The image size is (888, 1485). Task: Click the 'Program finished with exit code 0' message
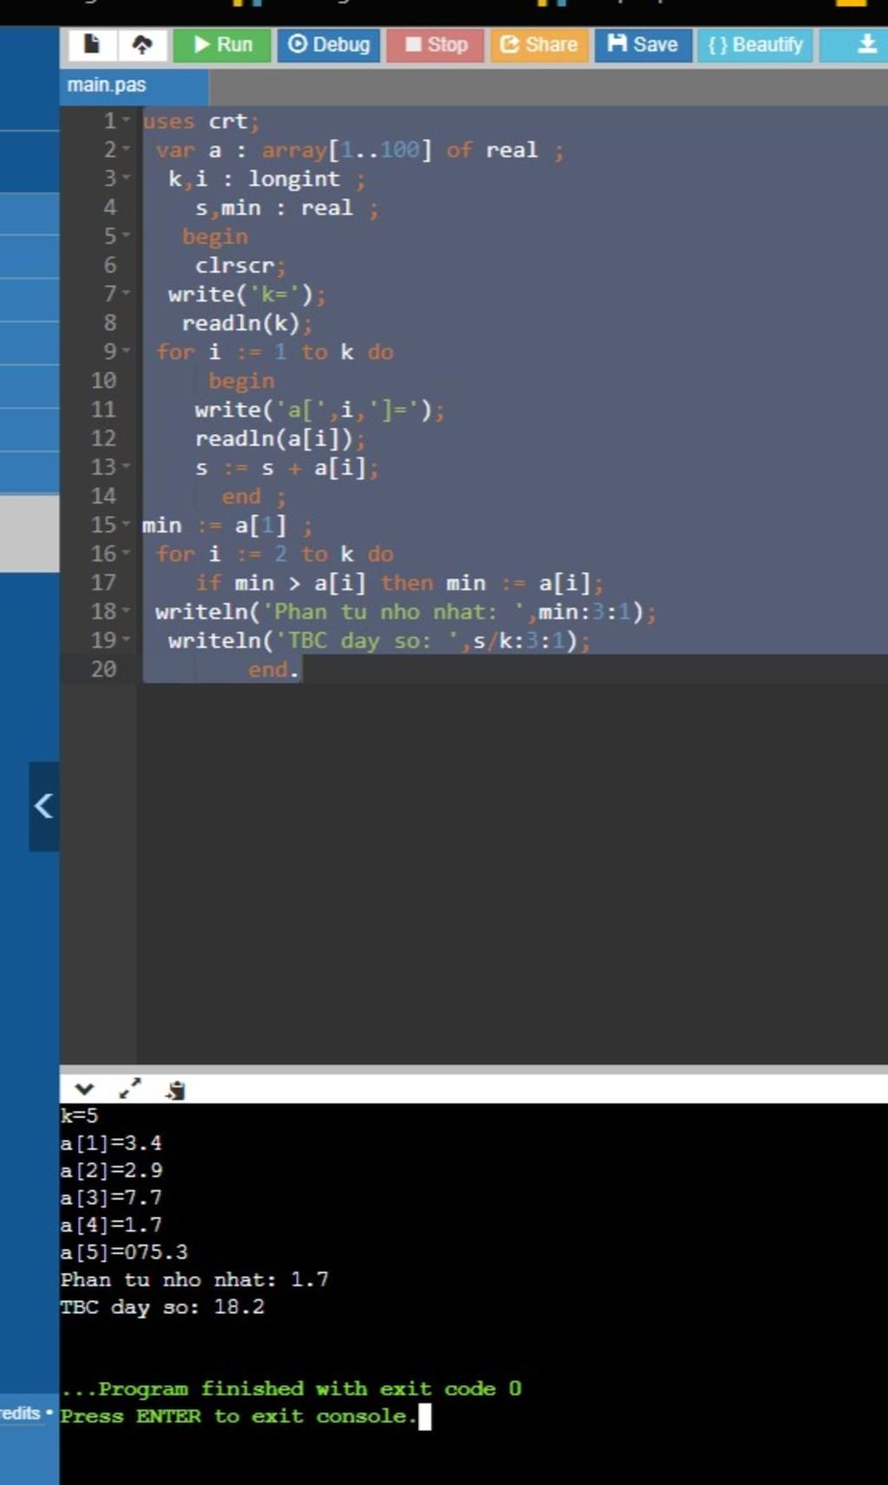click(291, 1389)
